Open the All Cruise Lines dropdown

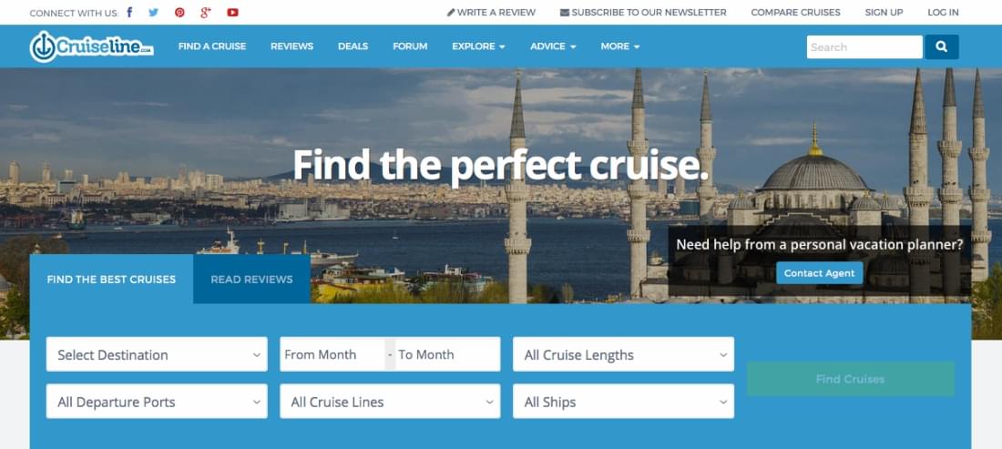pyautogui.click(x=390, y=401)
